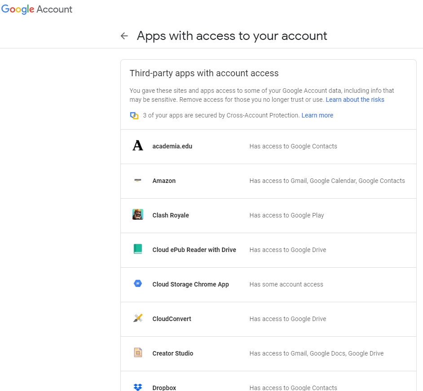Screen dimensions: 423x391
Task: Click the Cloud Storage Chrome App icon
Action: 138,284
